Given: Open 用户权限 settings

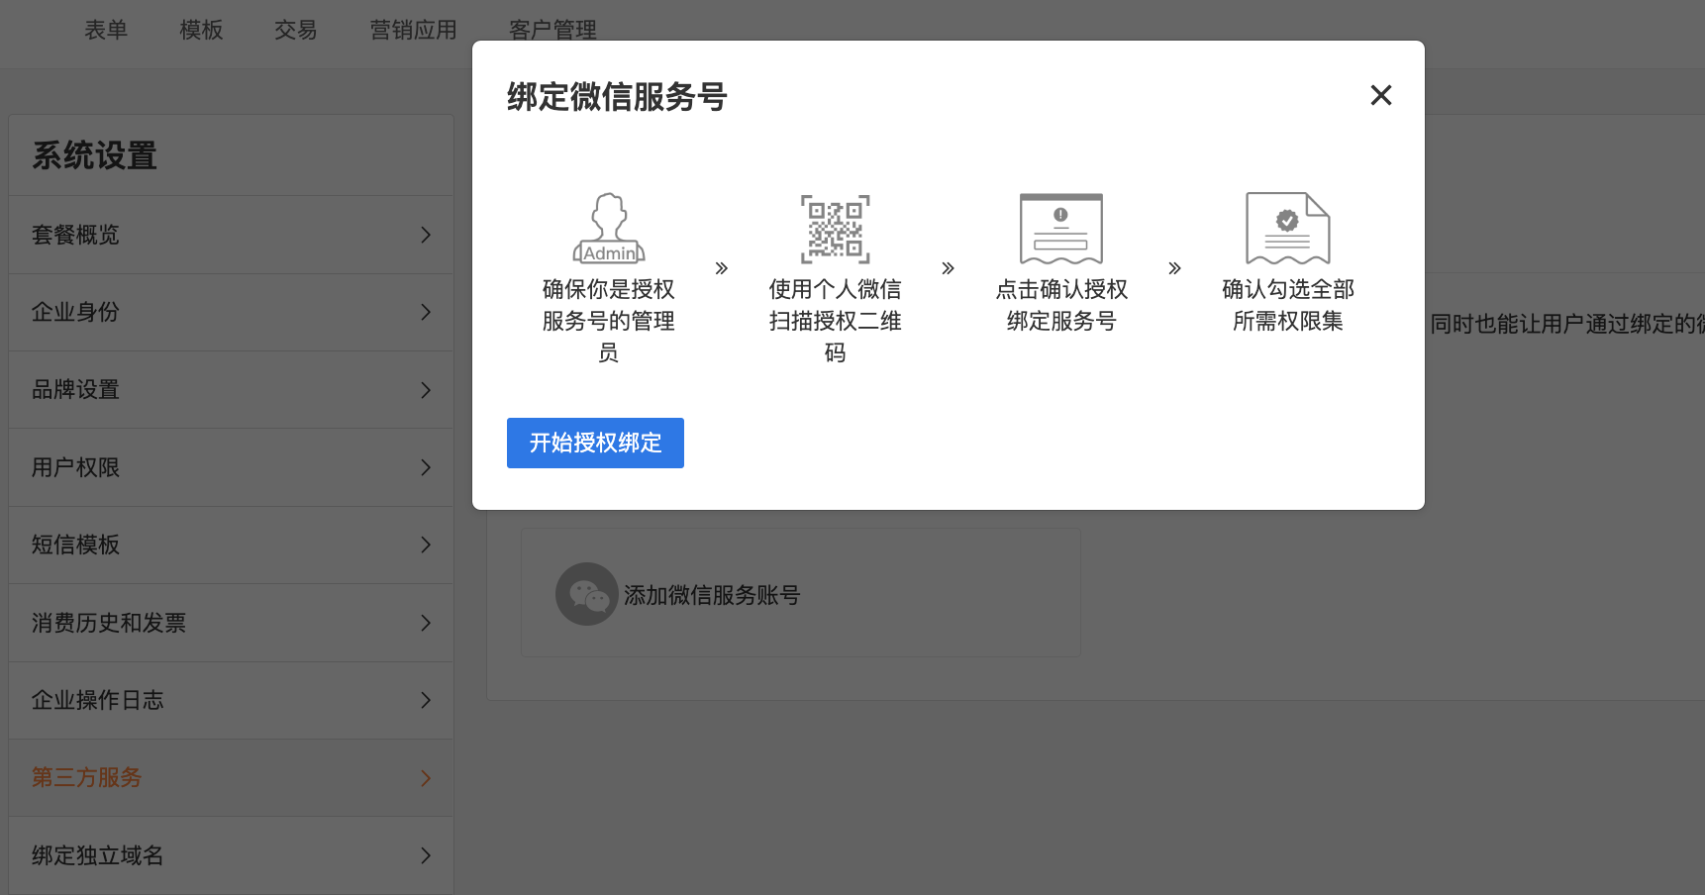Looking at the screenshot, I should [x=231, y=467].
